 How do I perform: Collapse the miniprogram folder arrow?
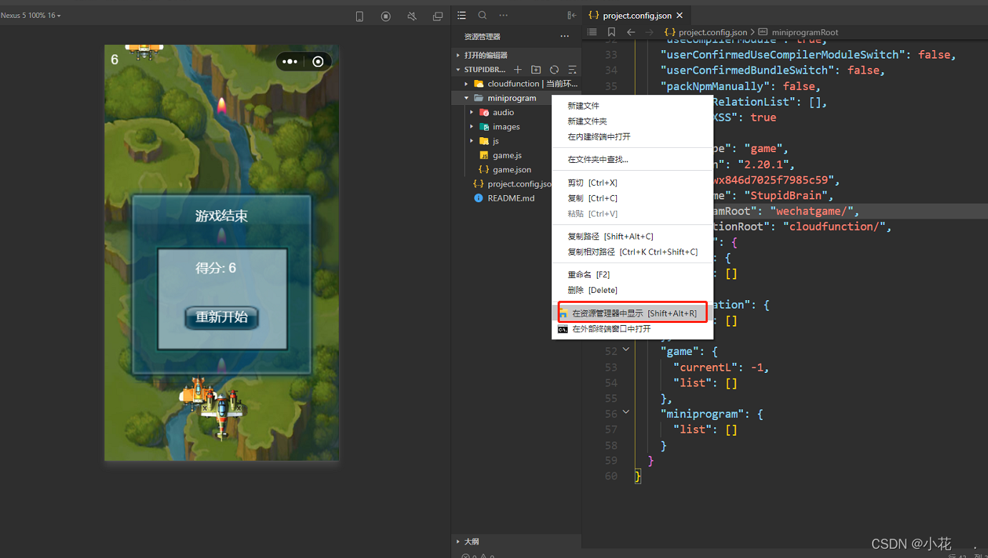tap(466, 98)
